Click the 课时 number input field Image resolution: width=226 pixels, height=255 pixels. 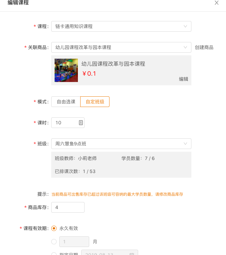click(65, 123)
